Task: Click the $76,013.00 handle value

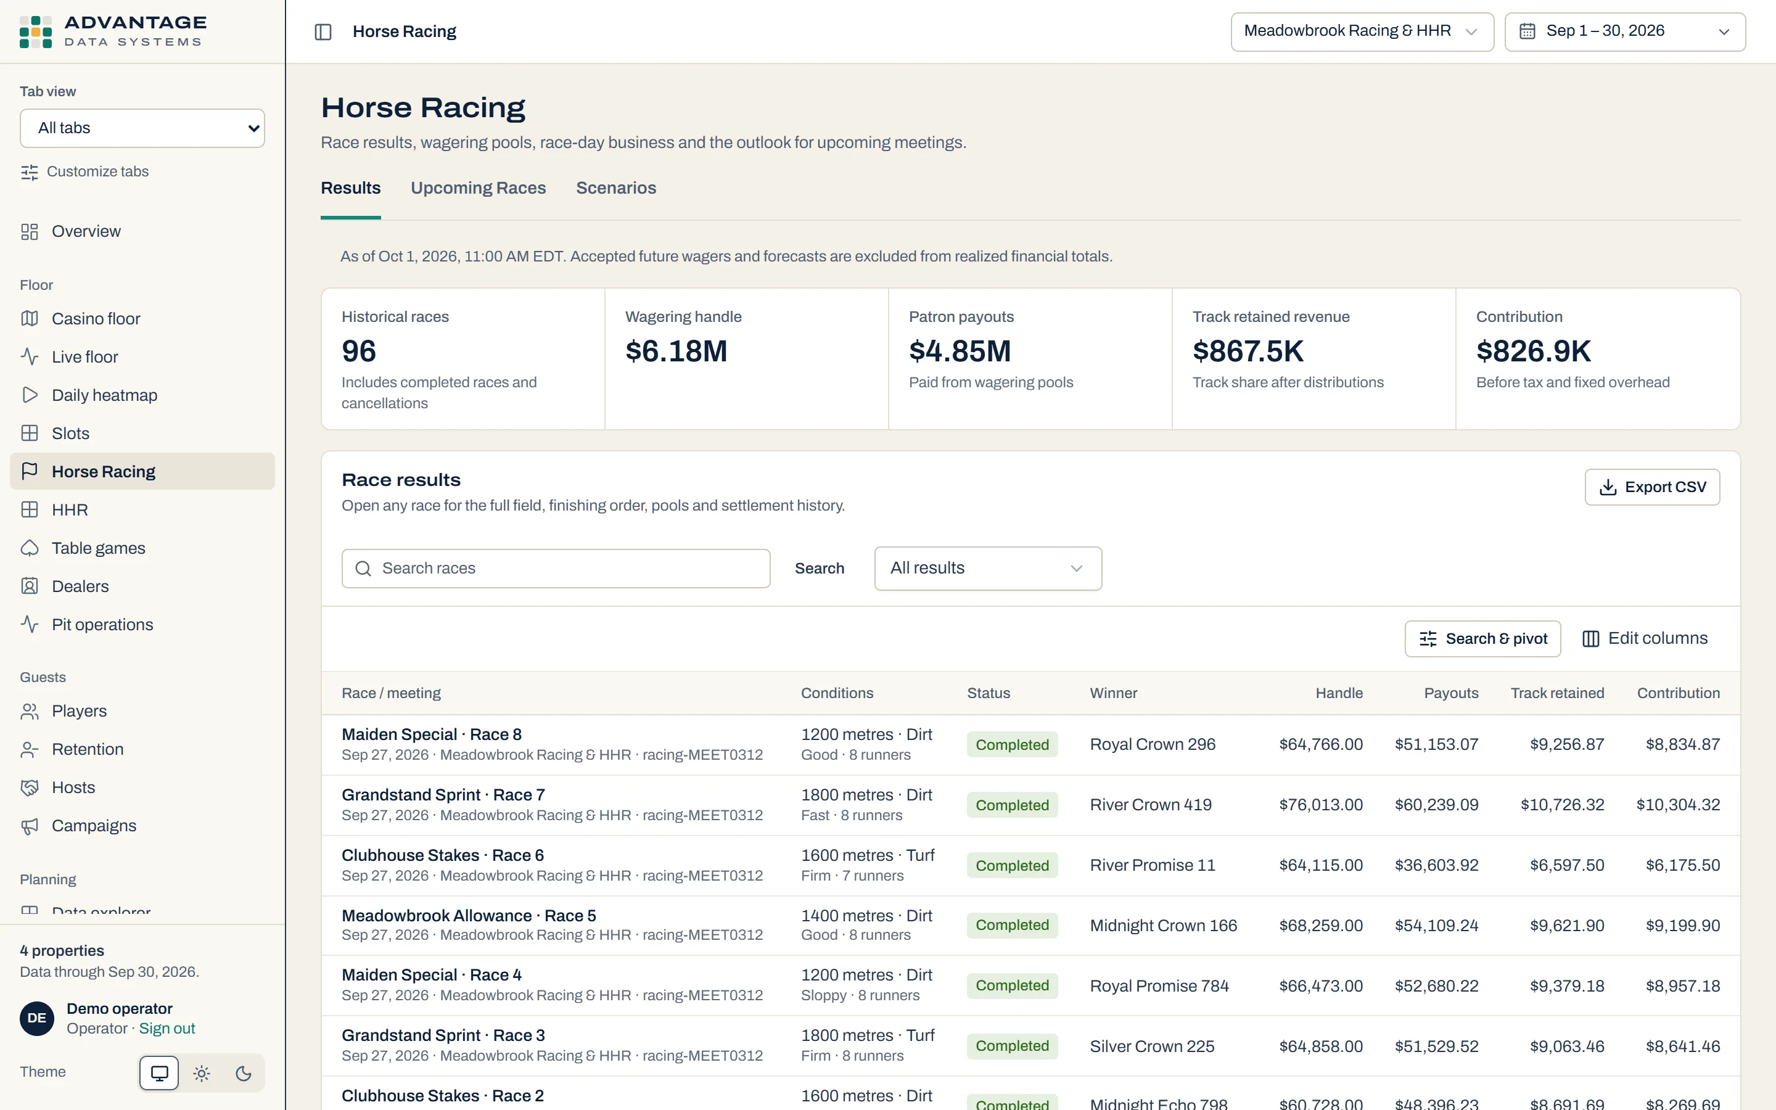Action: (x=1321, y=805)
